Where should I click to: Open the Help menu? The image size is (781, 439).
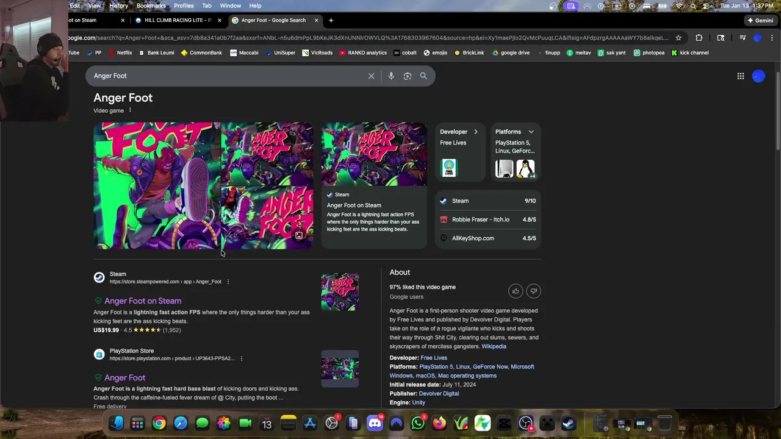255,5
